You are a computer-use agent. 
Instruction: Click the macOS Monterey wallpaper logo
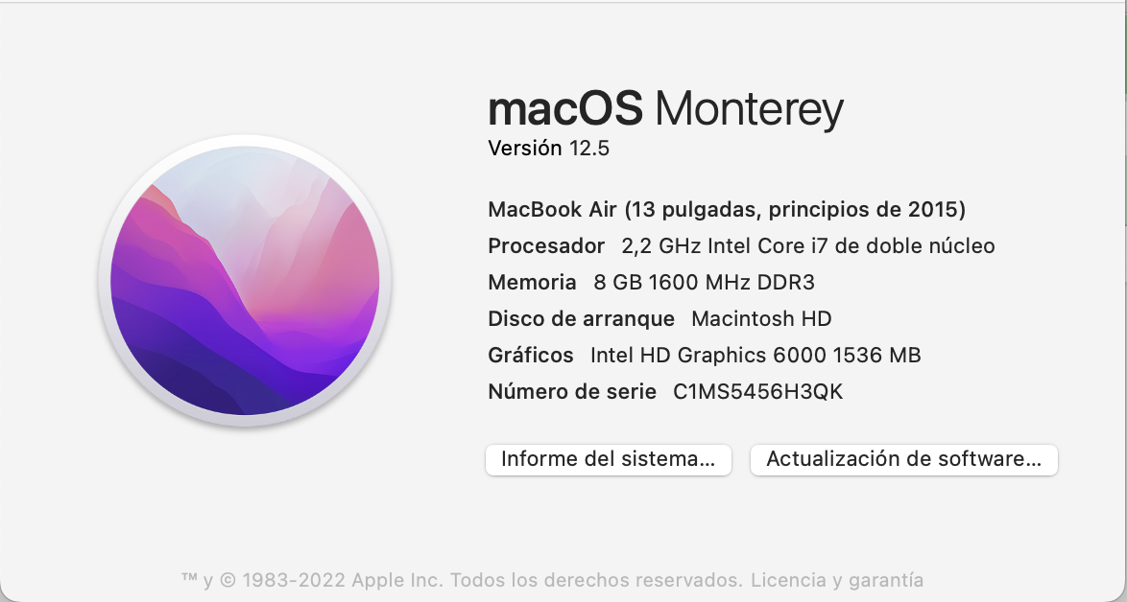tap(245, 281)
